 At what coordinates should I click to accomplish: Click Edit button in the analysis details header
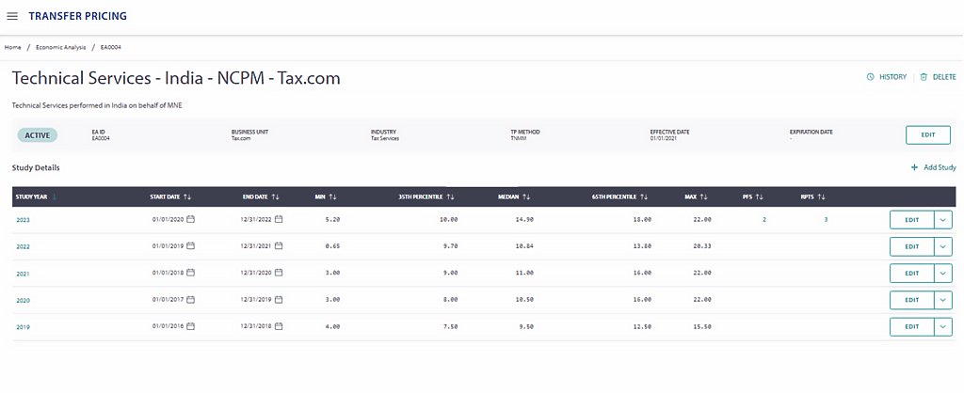927,134
